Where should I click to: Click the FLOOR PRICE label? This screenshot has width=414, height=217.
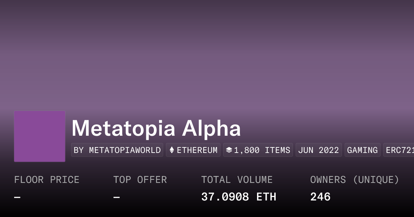coord(47,180)
